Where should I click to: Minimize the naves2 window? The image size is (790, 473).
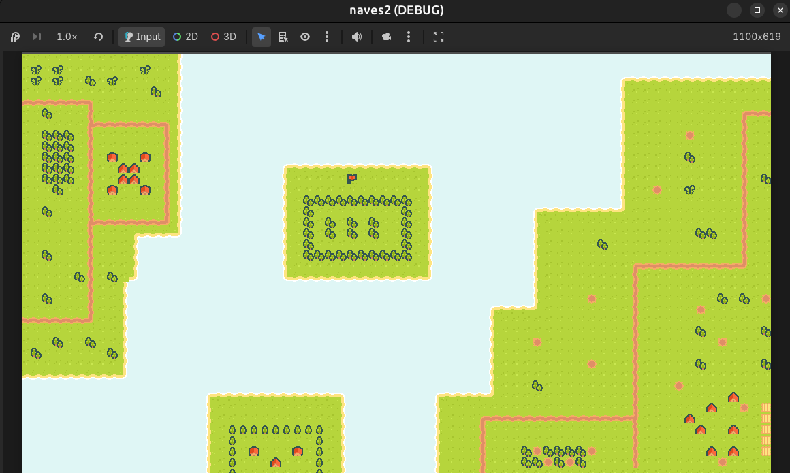734,10
